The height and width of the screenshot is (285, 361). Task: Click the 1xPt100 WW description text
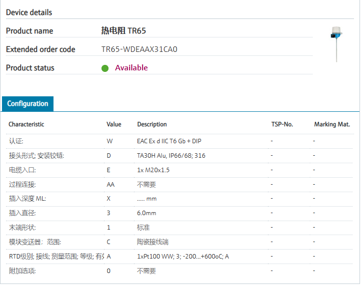[182, 257]
